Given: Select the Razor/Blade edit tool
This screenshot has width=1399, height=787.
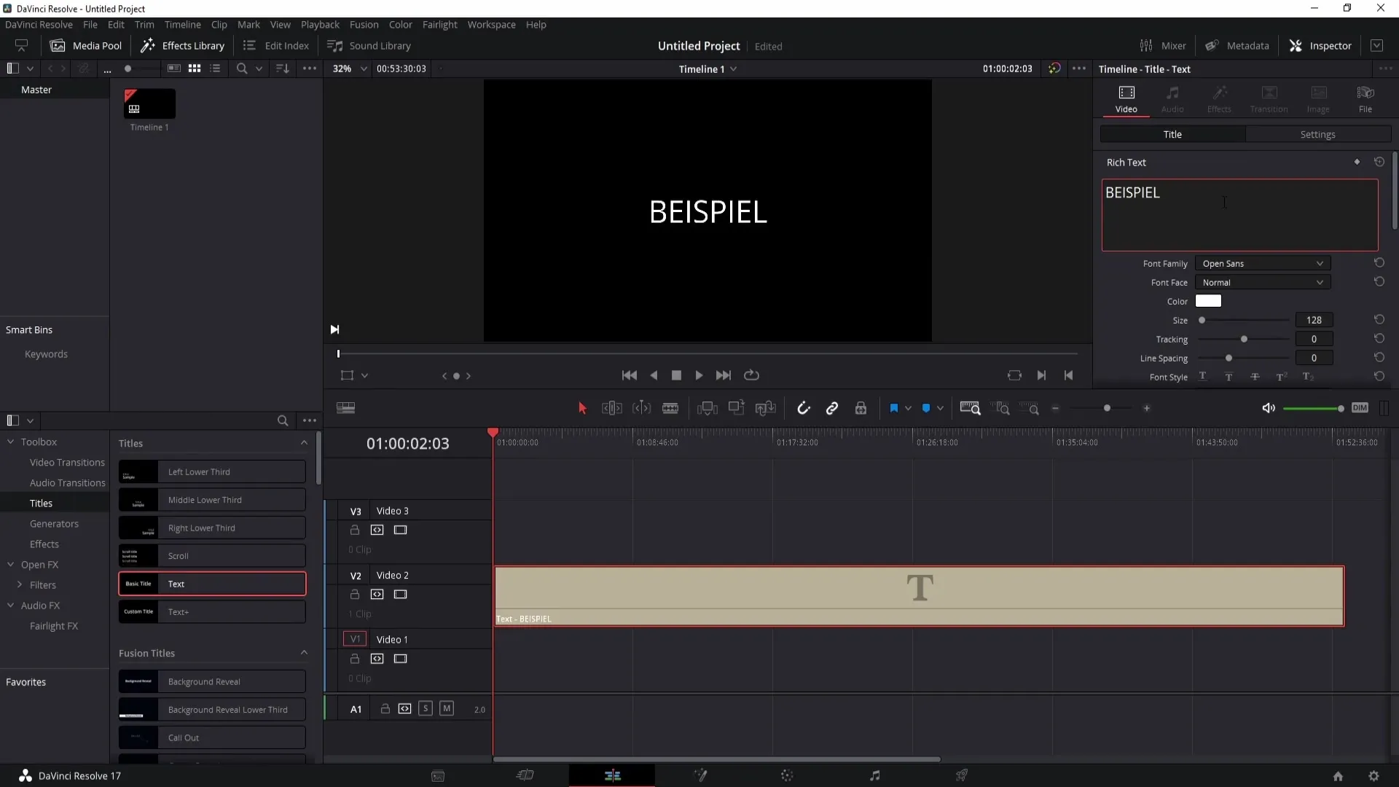Looking at the screenshot, I should [x=673, y=408].
